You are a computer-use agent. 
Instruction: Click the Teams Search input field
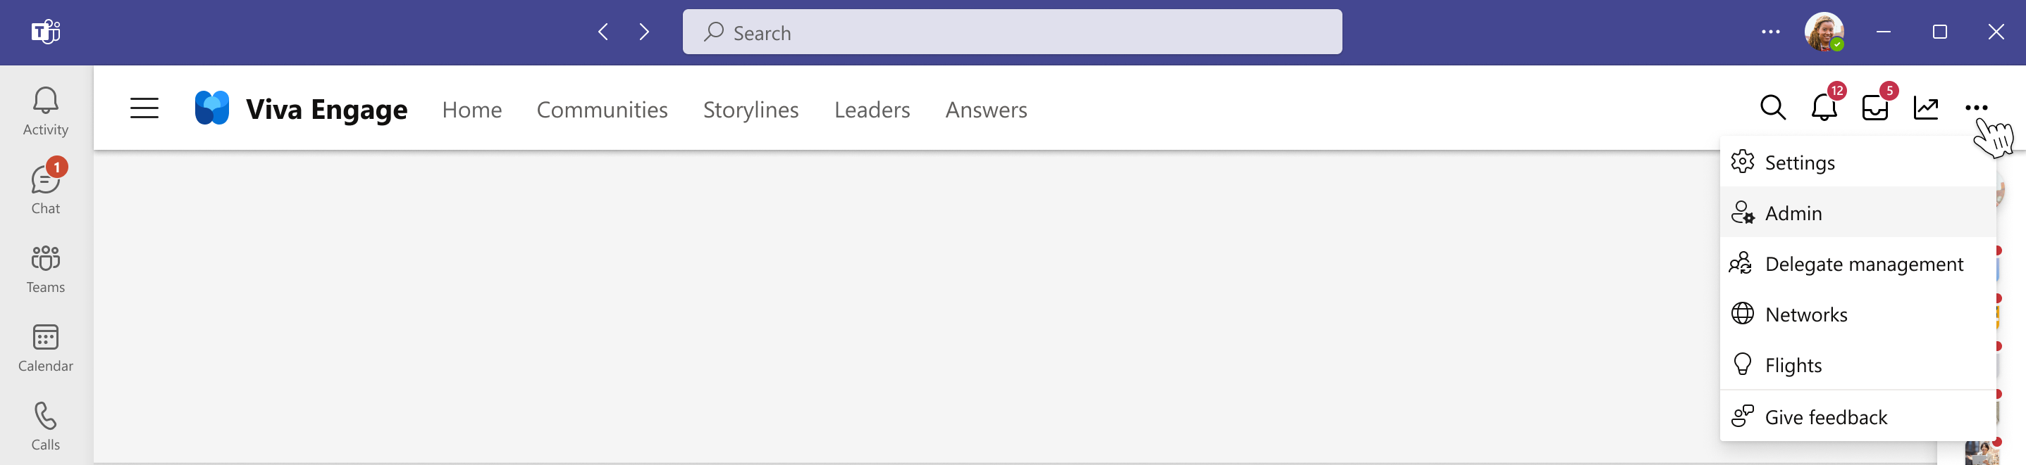point(1011,32)
